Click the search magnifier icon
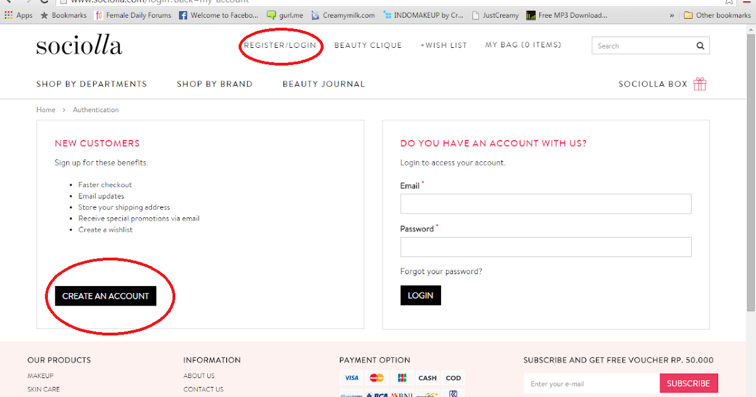Viewport: 756px width, 397px height. (x=700, y=46)
